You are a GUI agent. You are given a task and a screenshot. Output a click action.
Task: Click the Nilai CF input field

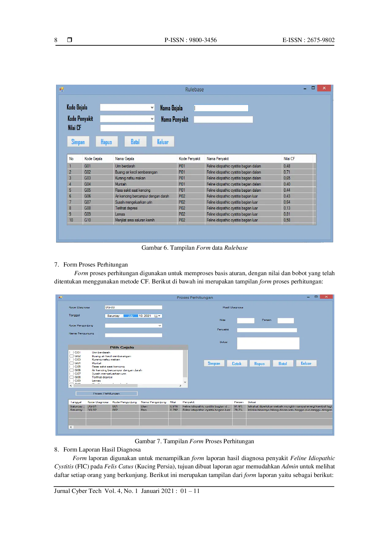[127, 128]
